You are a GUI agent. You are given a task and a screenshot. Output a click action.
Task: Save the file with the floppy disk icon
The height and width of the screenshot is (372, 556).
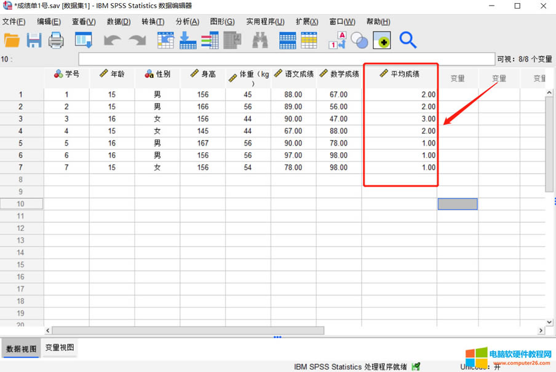pos(34,41)
